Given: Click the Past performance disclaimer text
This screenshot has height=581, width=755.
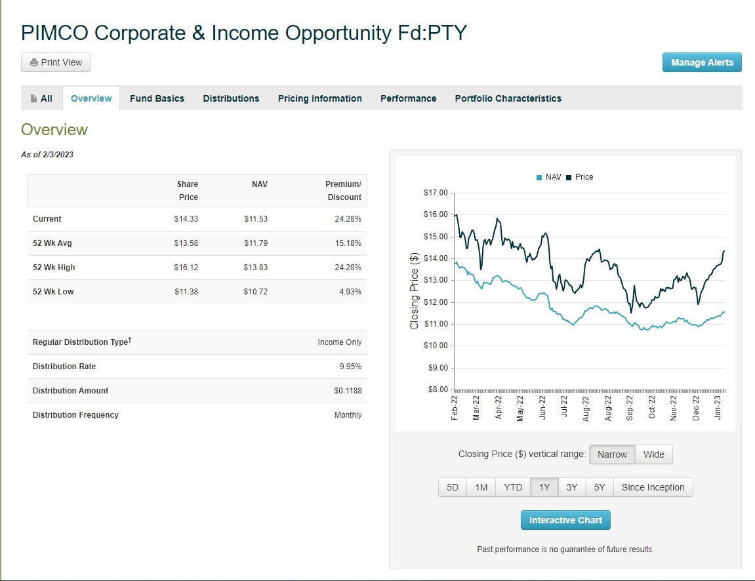Looking at the screenshot, I should (x=565, y=550).
